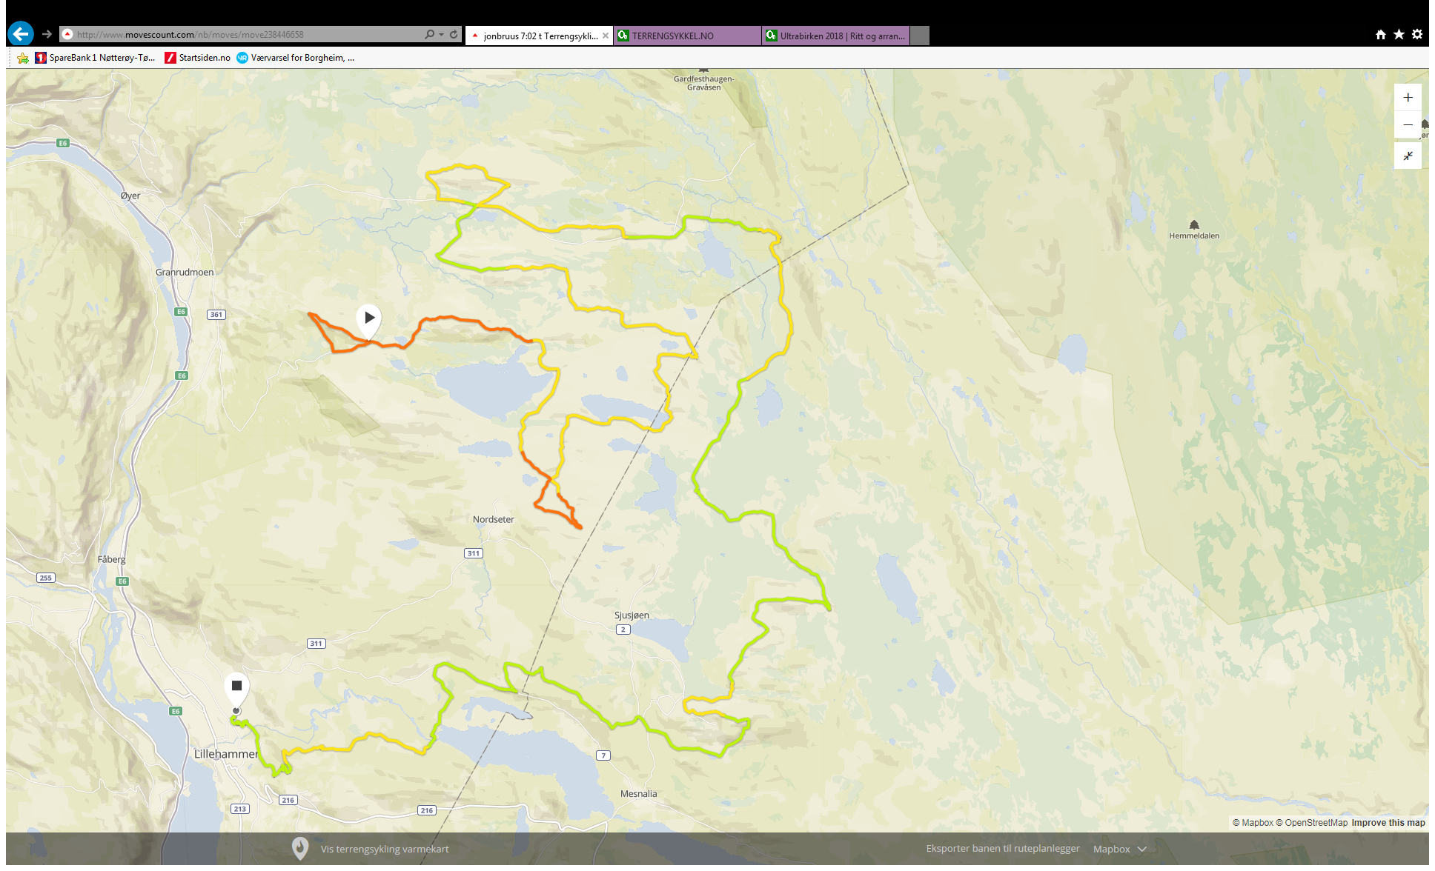Expand the Mapbox map style dropdown
The width and height of the screenshot is (1435, 871).
[1119, 849]
